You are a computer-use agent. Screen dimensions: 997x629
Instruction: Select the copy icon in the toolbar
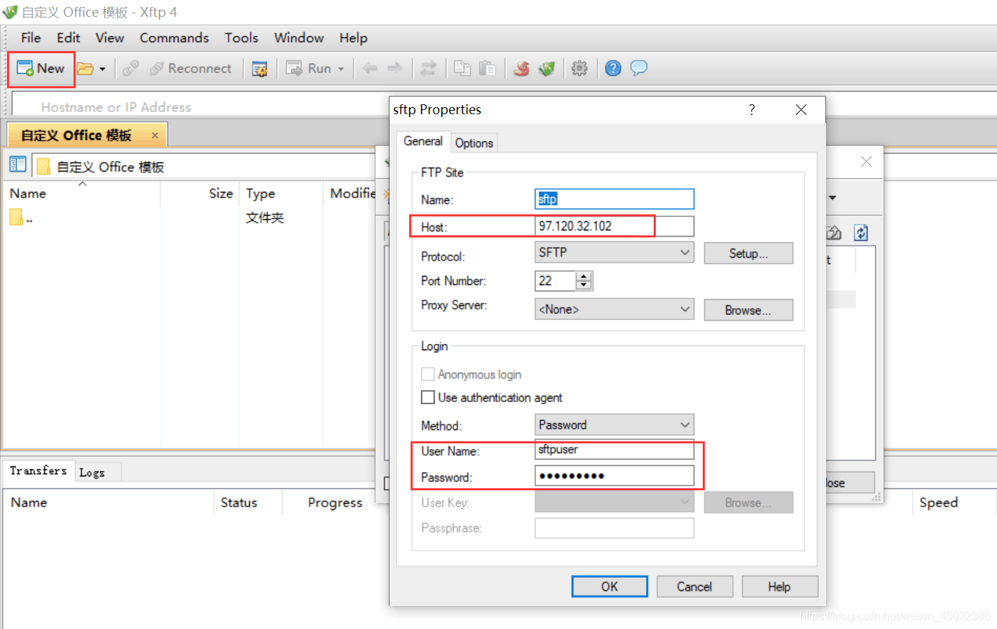[x=462, y=68]
